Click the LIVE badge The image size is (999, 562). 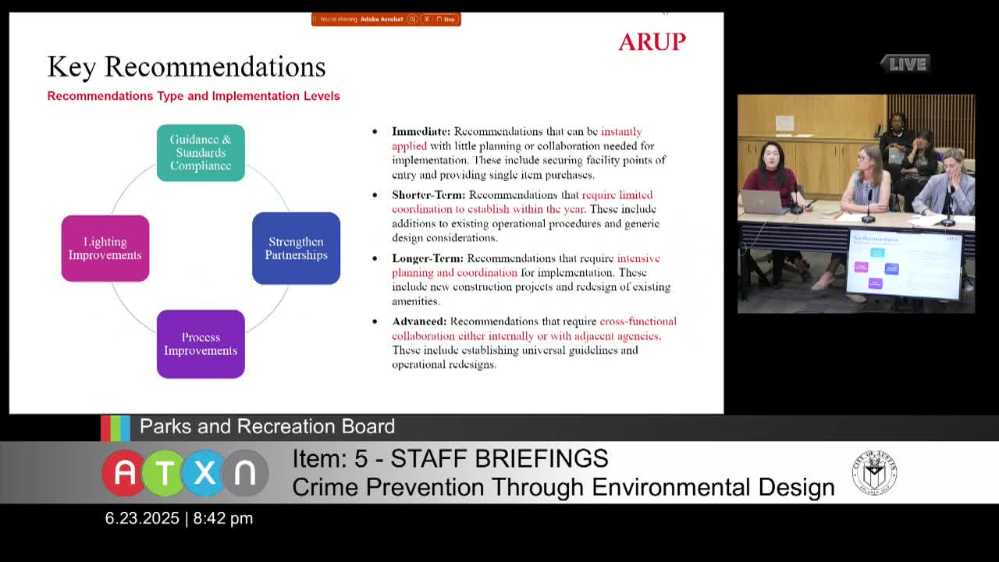(x=905, y=64)
